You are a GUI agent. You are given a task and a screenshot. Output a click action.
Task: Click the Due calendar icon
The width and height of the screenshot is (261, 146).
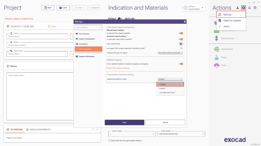tap(49, 26)
